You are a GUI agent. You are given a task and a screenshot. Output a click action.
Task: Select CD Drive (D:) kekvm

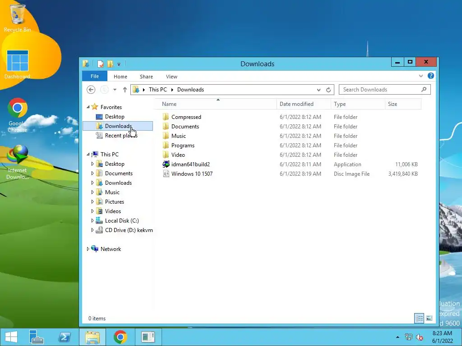coord(129,230)
